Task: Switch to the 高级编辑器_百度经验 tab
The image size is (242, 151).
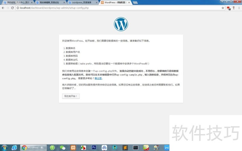Action: pos(51,2)
